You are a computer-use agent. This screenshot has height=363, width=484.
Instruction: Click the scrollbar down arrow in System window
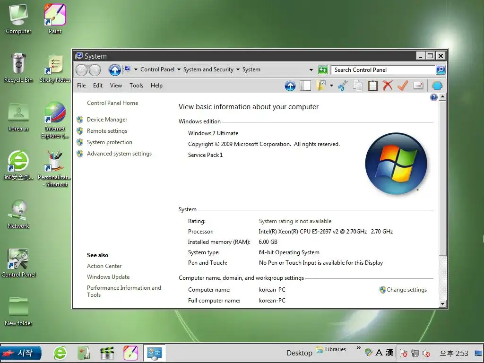[x=442, y=304]
